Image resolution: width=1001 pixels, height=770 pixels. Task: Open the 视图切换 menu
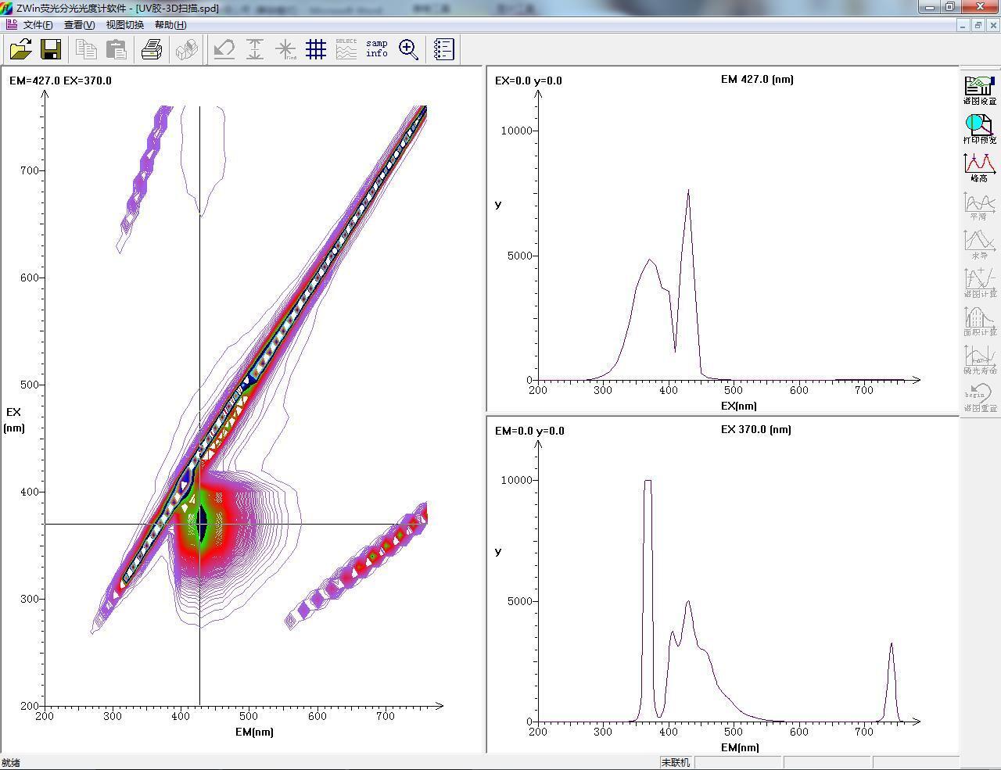click(125, 25)
